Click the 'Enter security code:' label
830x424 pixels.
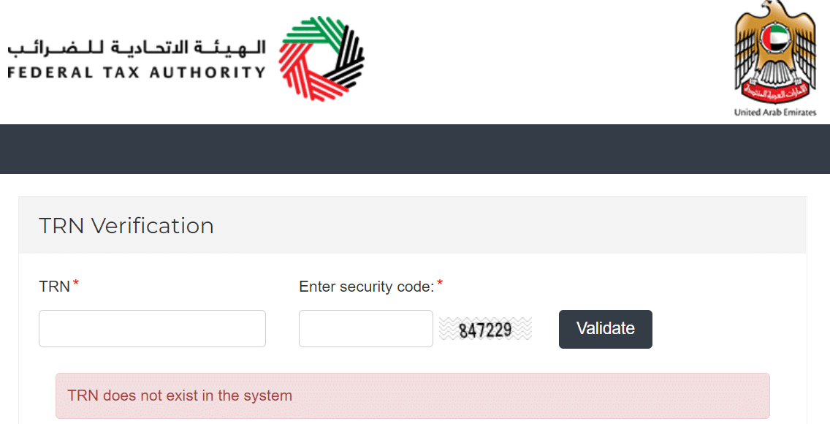pos(365,287)
